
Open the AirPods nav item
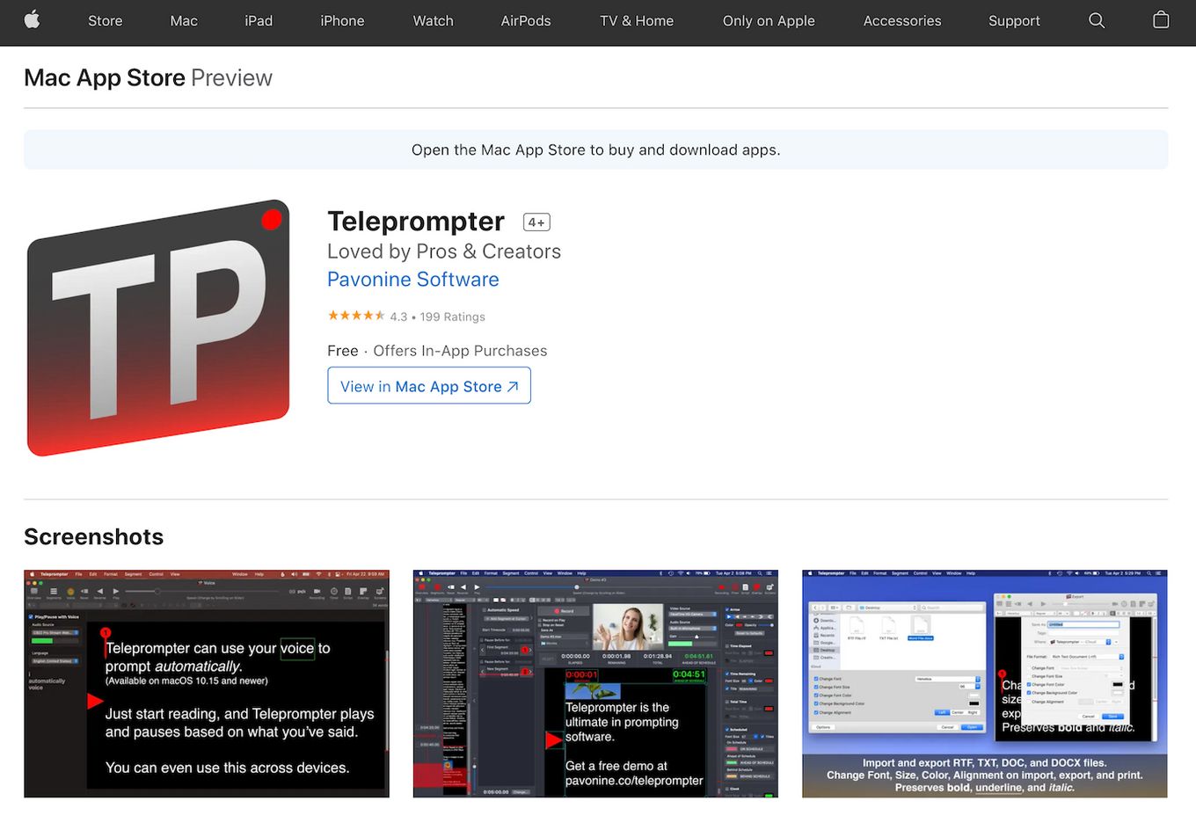[x=526, y=21]
